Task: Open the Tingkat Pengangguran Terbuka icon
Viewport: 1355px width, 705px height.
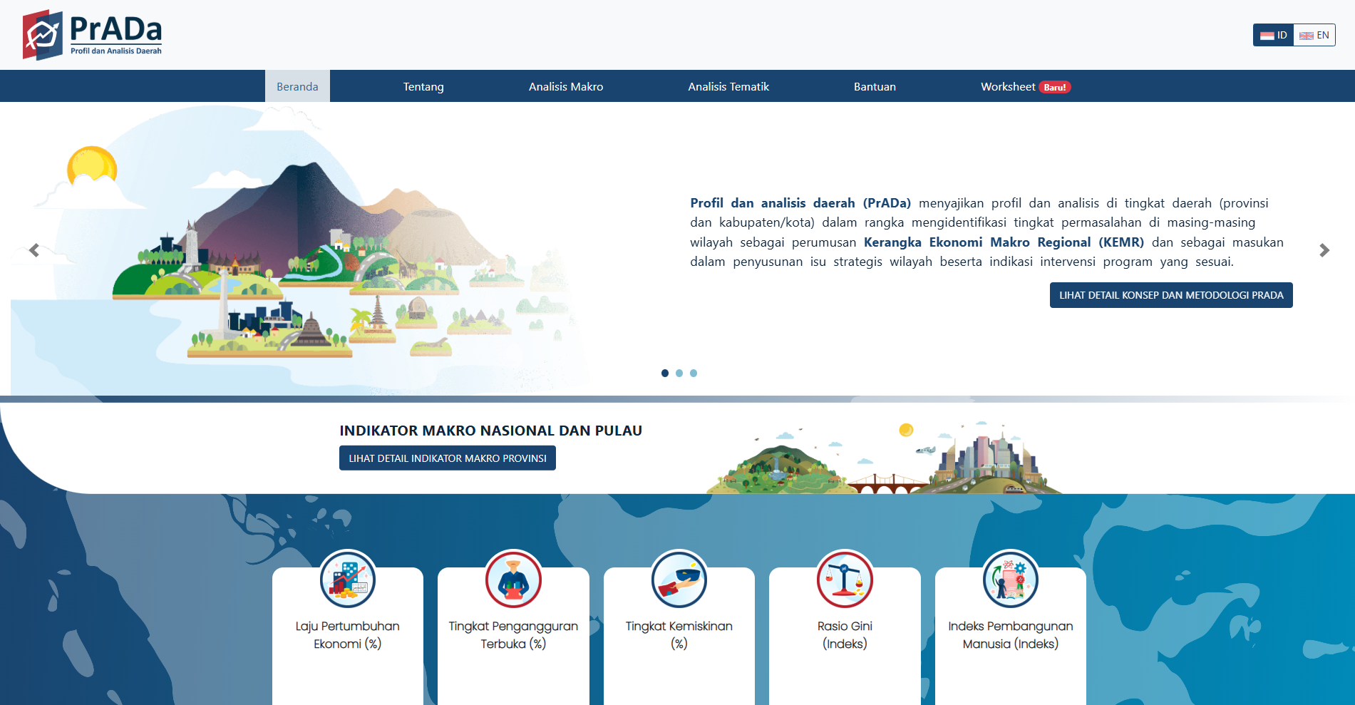Action: [x=513, y=578]
